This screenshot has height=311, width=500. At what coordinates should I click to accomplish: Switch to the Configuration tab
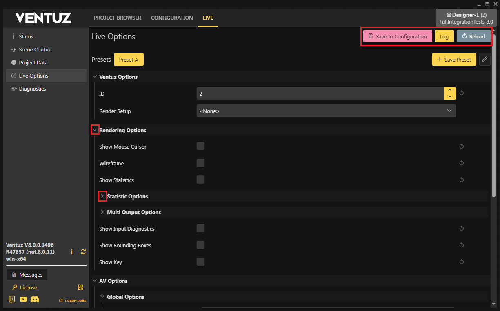(x=172, y=18)
